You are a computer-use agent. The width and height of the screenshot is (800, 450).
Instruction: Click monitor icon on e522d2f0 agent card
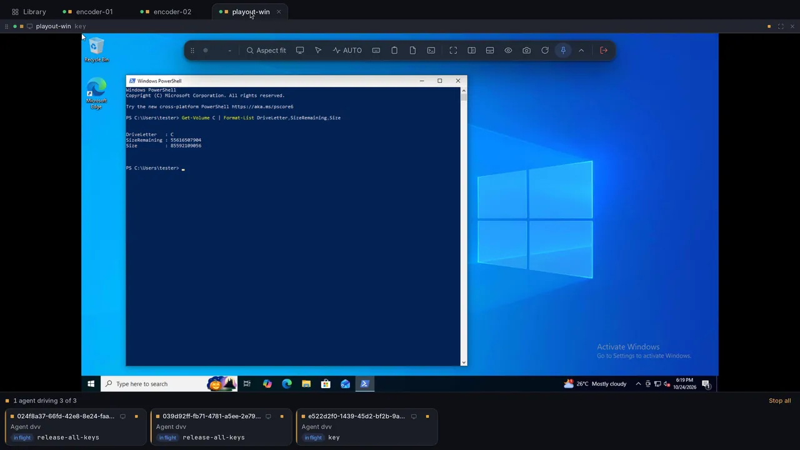click(x=414, y=416)
